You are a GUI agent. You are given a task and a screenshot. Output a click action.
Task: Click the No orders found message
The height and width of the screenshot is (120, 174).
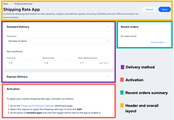tap(129, 36)
